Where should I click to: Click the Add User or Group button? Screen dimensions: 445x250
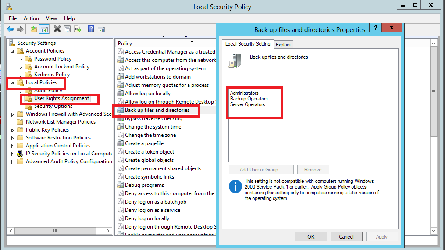pos(261,170)
